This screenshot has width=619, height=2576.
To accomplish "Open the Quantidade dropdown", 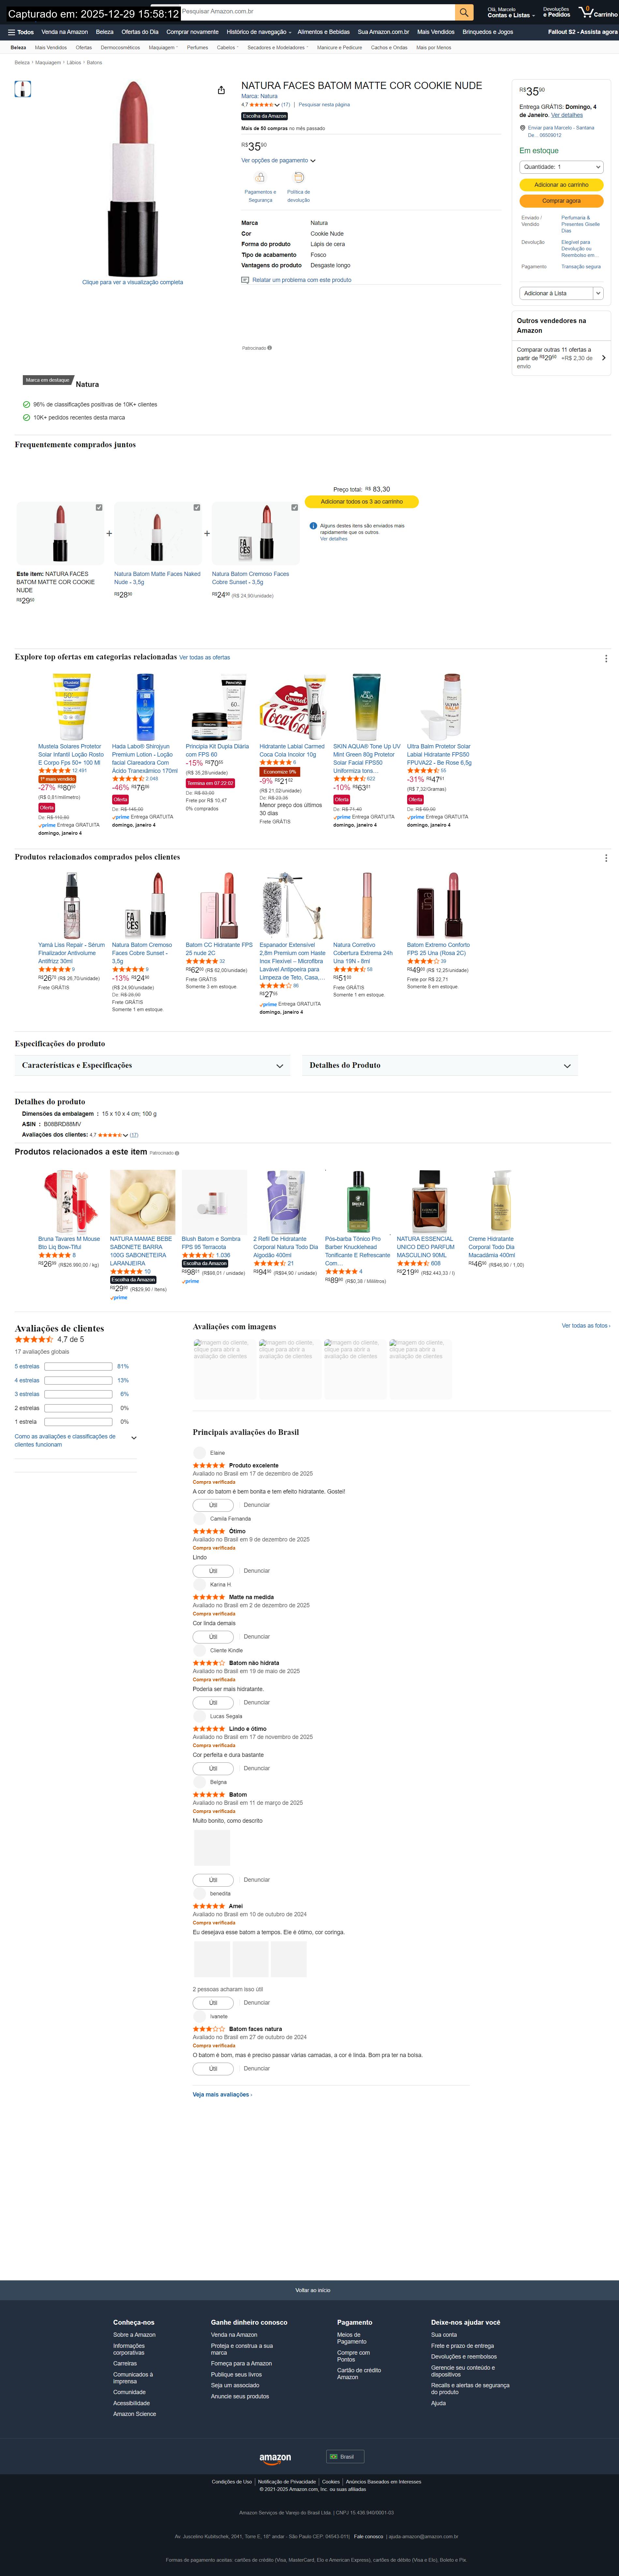I will click(561, 167).
